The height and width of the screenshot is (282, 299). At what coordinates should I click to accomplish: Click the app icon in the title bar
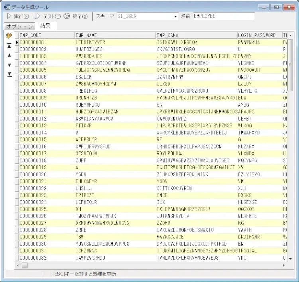click(x=6, y=7)
